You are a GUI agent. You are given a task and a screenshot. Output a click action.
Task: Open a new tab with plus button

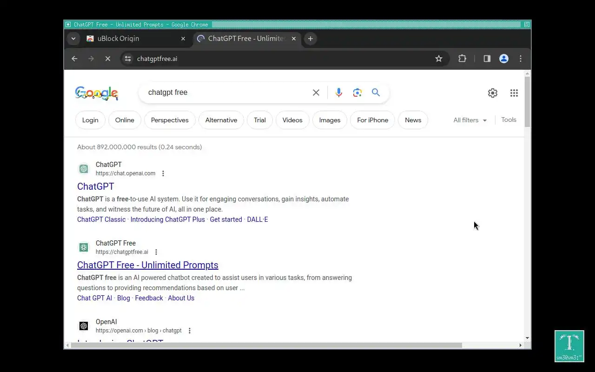(x=311, y=39)
